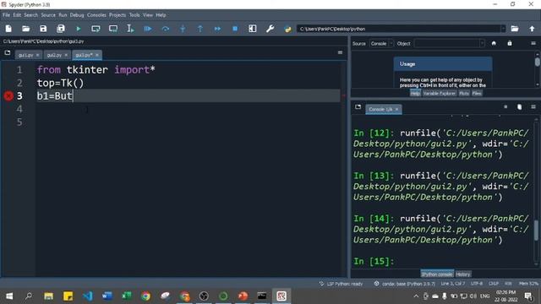Open the console pane options menu
The height and width of the screenshot is (304, 541).
pos(533,107)
